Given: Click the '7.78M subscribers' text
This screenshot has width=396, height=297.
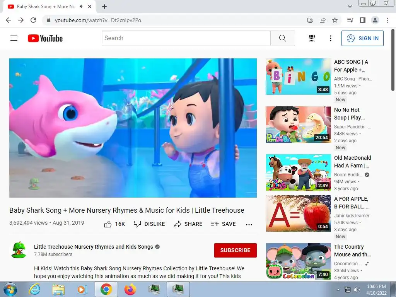Looking at the screenshot, I should (x=53, y=254).
